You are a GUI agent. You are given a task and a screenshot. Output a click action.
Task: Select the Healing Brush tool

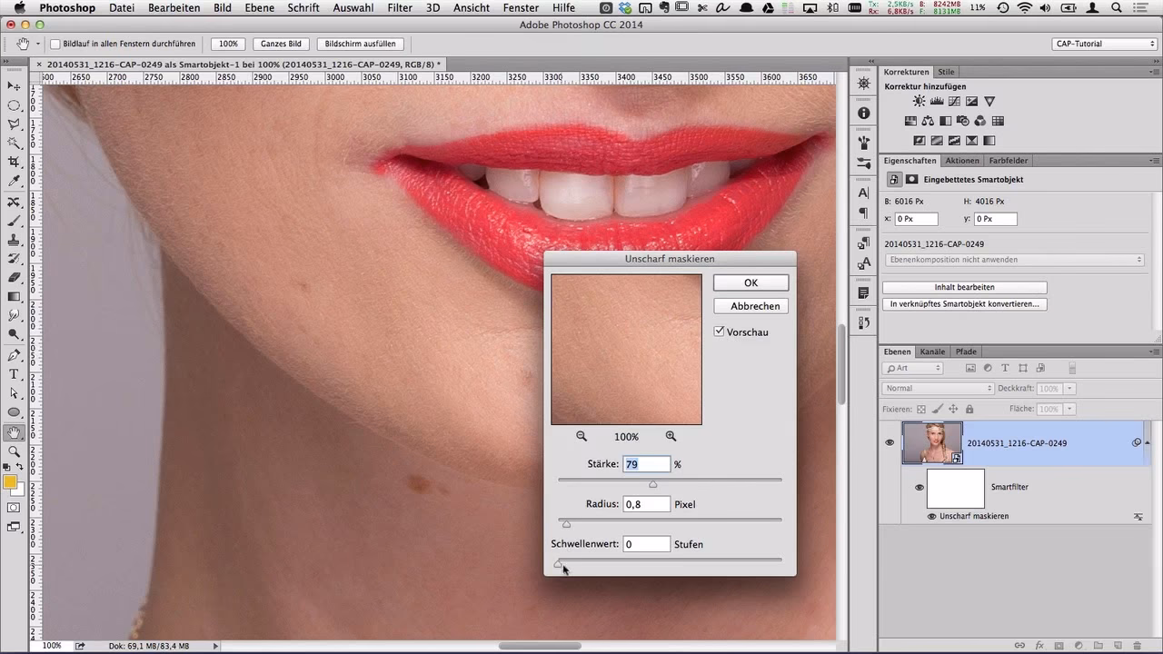pyautogui.click(x=12, y=201)
